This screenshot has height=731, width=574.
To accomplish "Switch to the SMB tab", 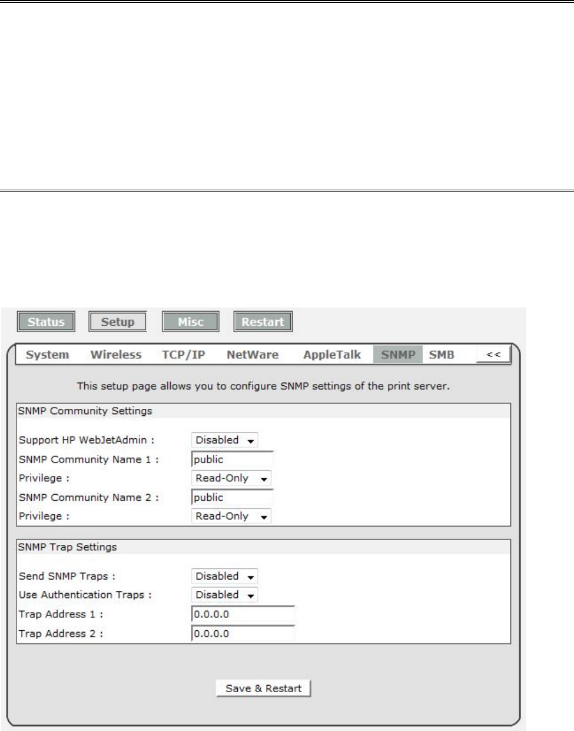I will (442, 355).
